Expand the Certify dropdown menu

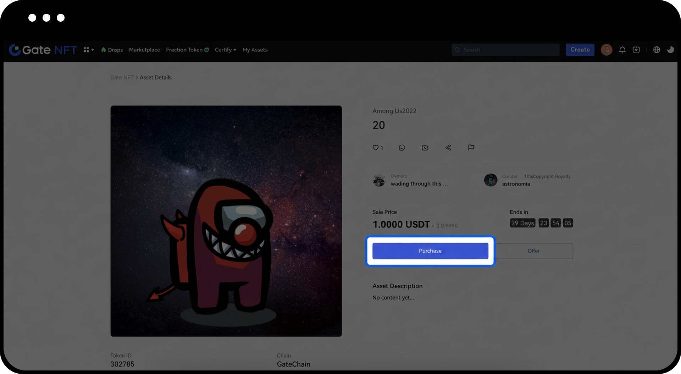click(225, 50)
